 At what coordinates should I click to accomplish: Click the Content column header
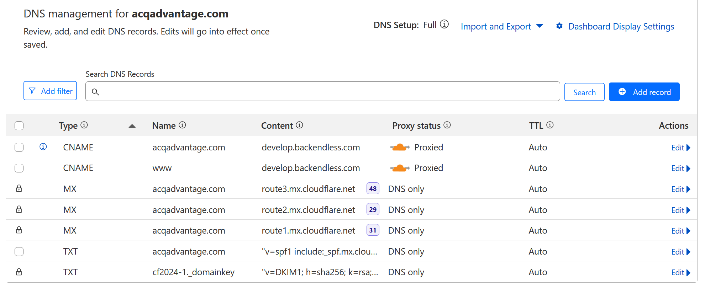point(277,126)
